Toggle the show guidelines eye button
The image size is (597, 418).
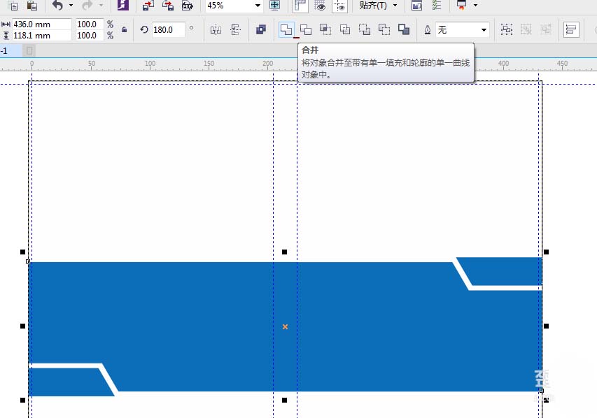[x=339, y=6]
